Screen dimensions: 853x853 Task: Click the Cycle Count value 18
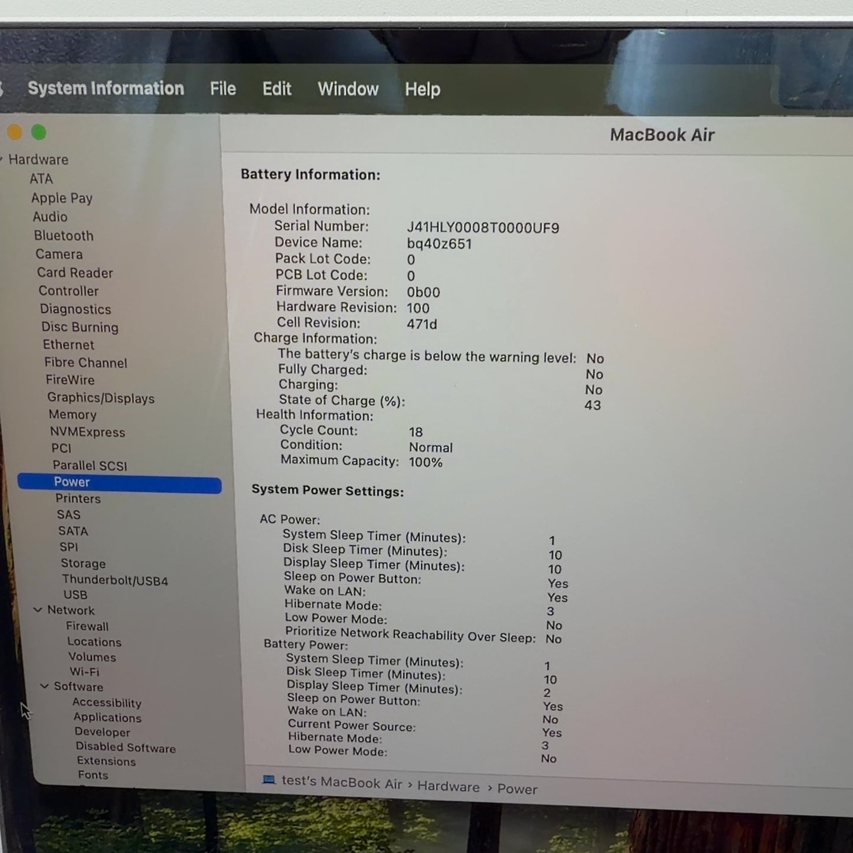(x=416, y=432)
